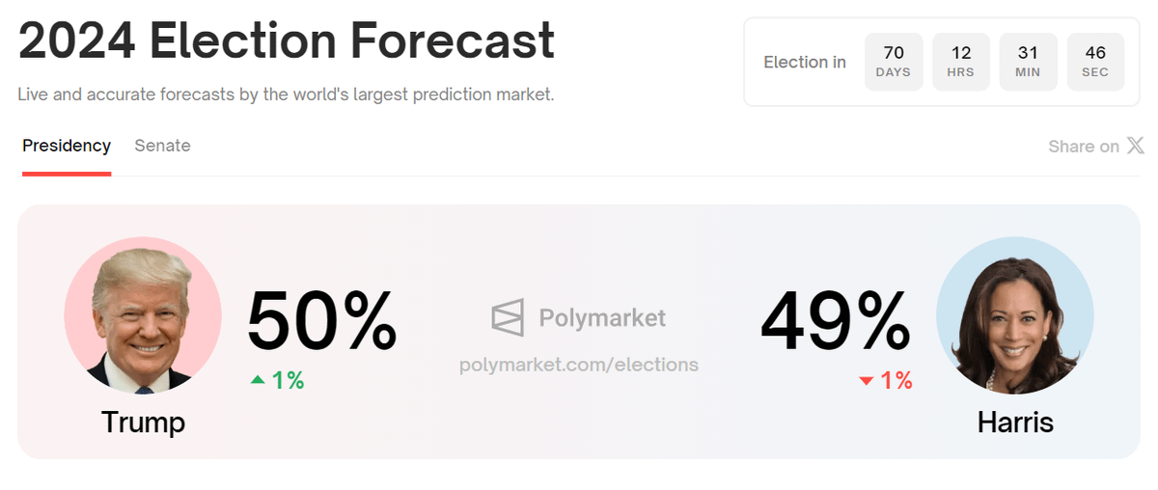Click the 50% forecast number
The image size is (1158, 490).
(322, 321)
